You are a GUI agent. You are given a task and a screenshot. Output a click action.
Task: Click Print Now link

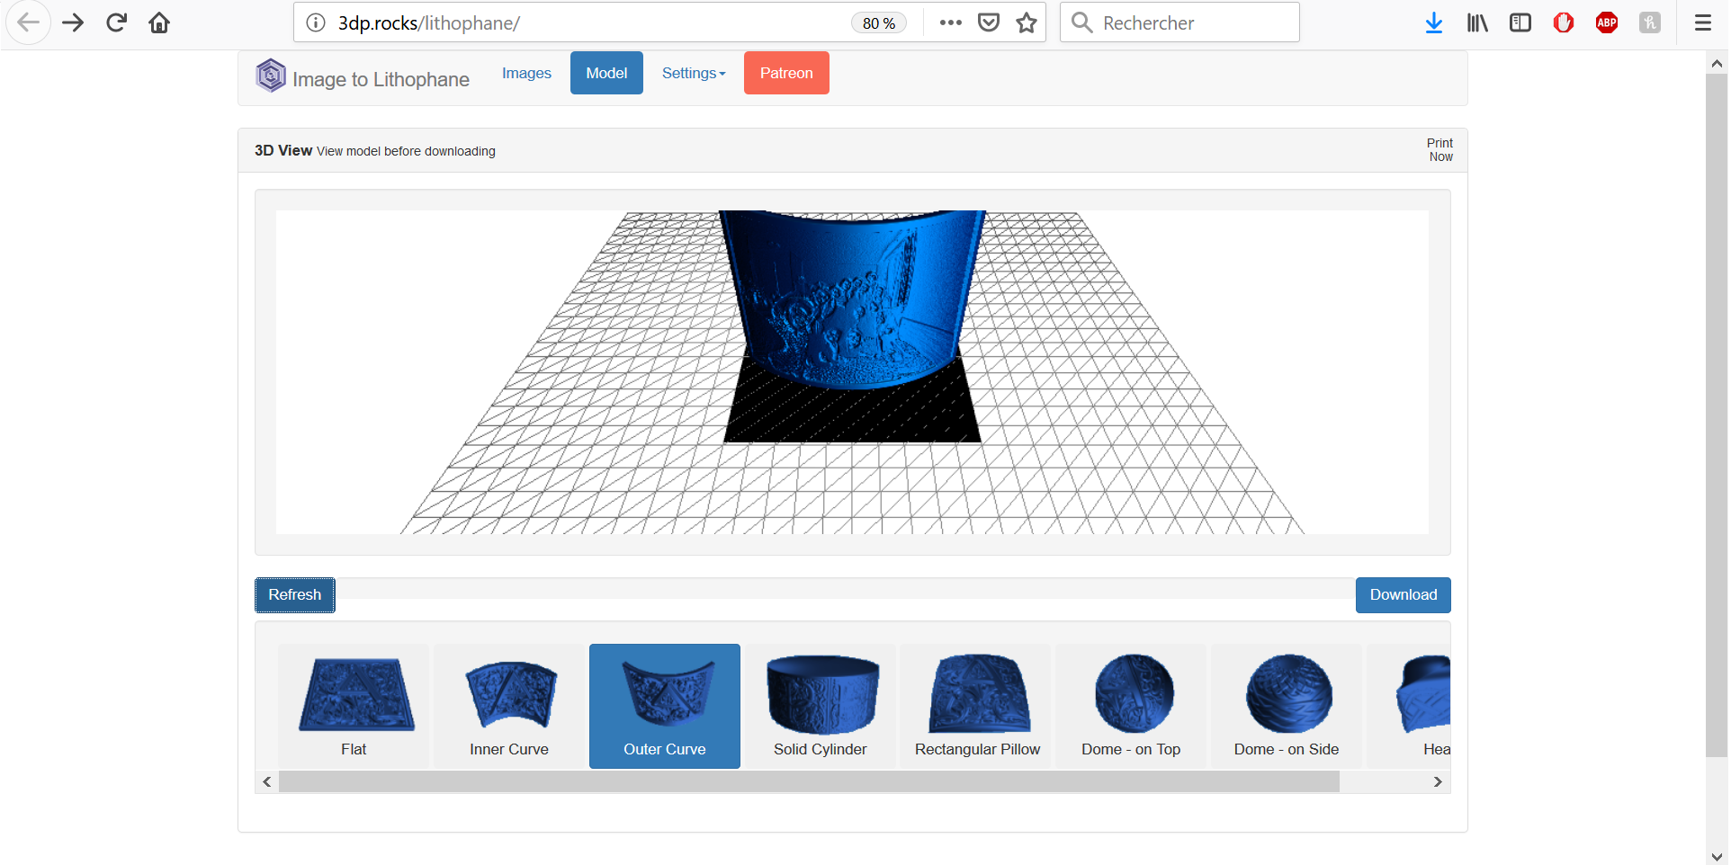coord(1440,150)
